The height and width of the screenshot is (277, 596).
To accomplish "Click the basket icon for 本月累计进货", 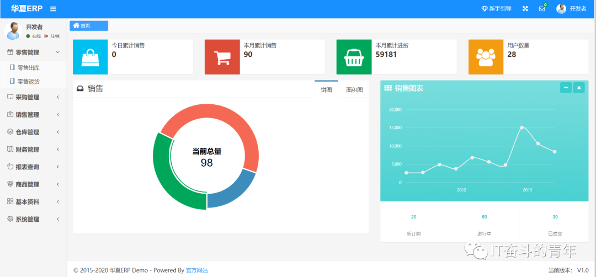I will pos(354,57).
